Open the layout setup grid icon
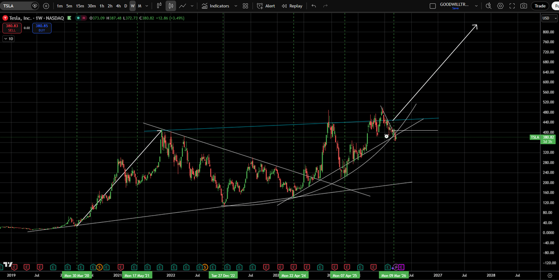Screen dimensions: 559x280 click(245, 6)
